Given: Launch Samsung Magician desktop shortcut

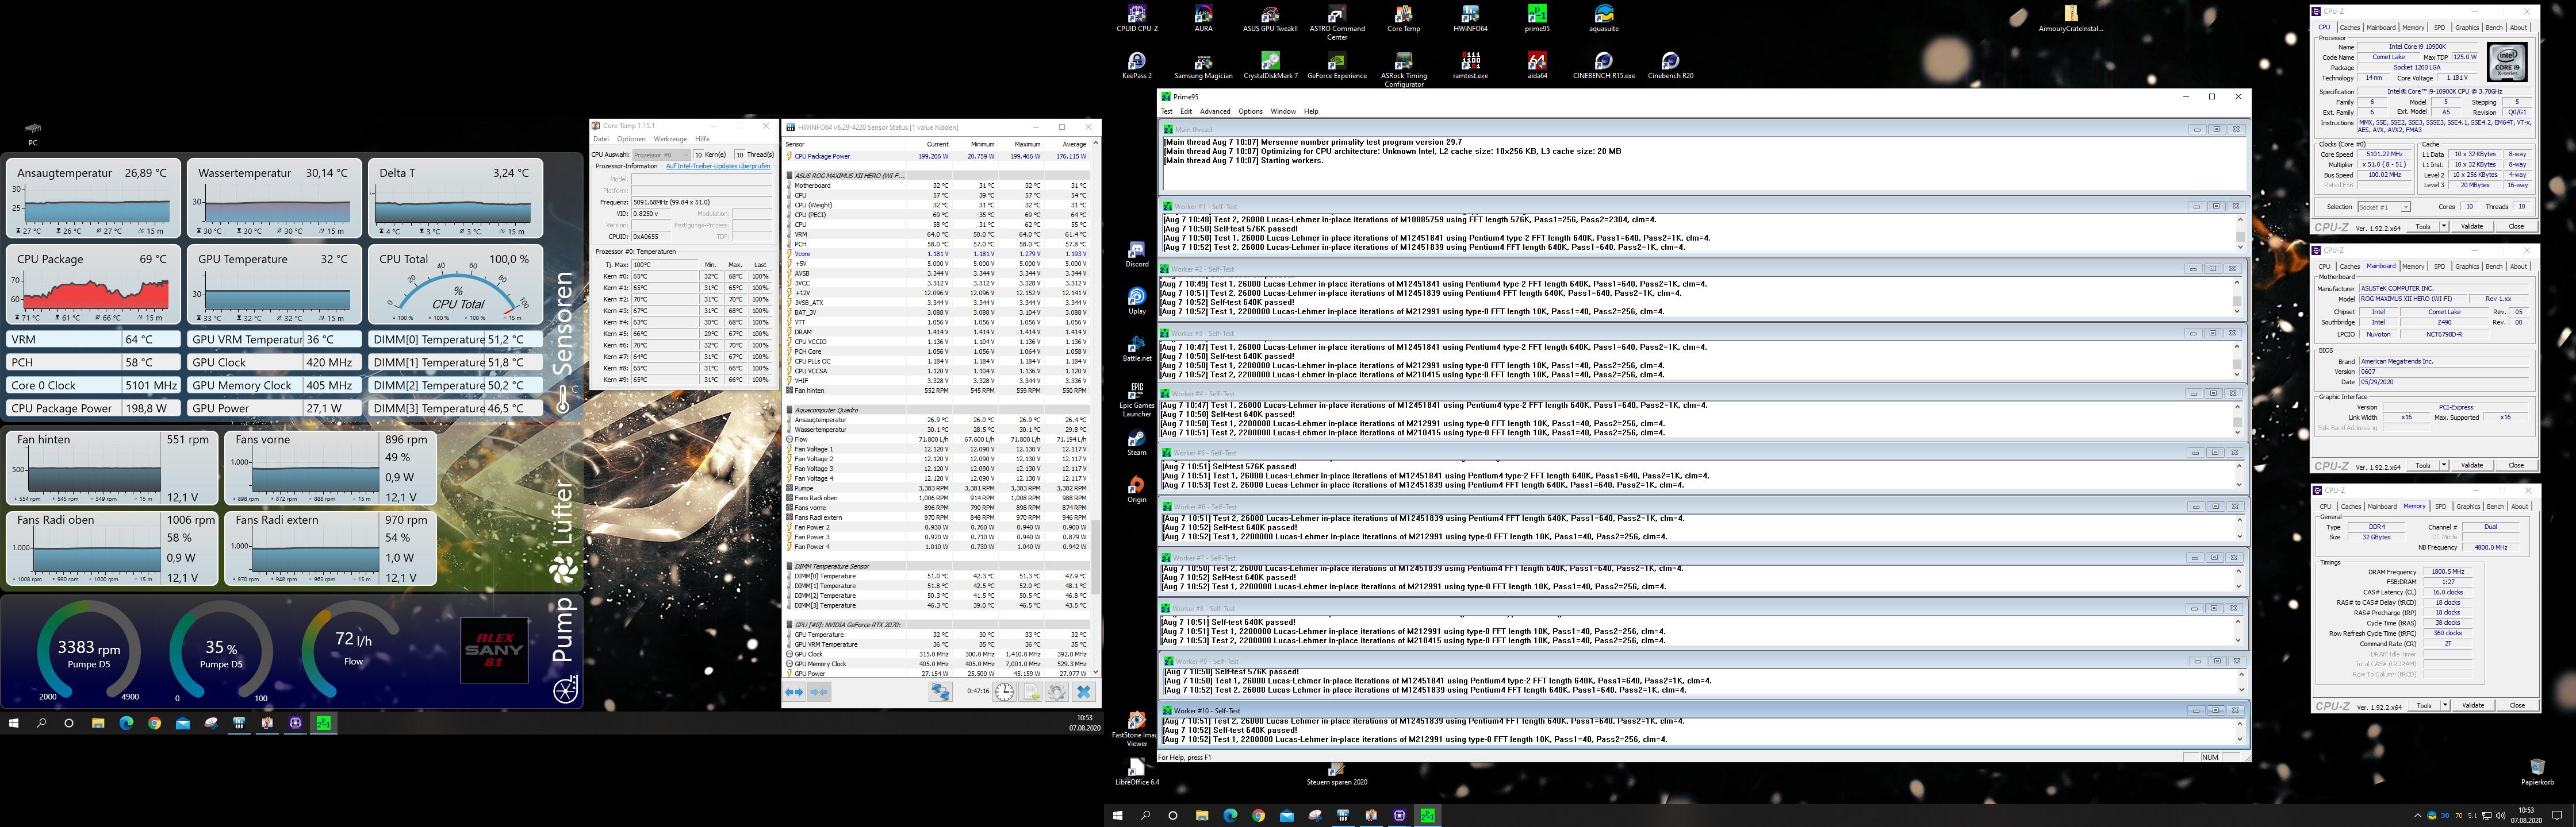Looking at the screenshot, I should click(x=1203, y=66).
